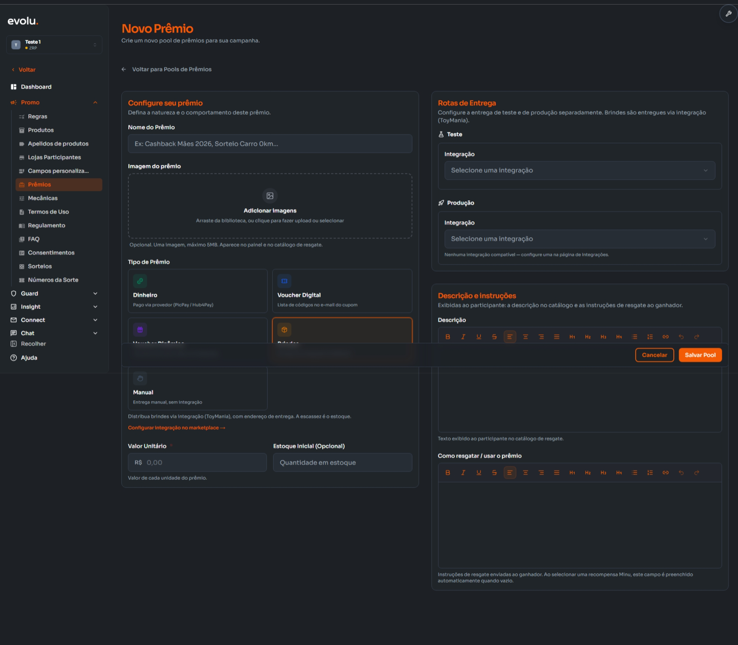
Task: Choose the Manual prize type card
Action: pyautogui.click(x=197, y=388)
